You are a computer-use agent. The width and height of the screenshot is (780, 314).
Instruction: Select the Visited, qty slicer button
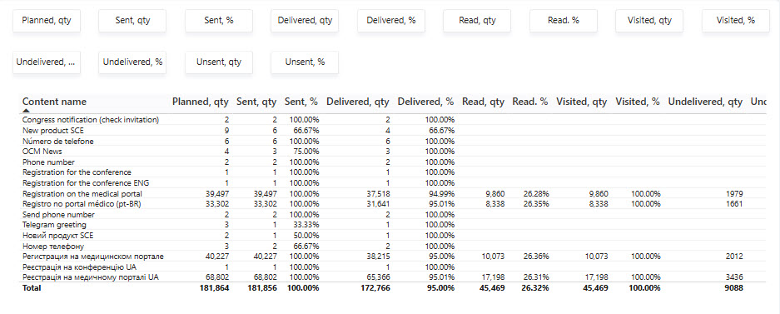click(649, 20)
